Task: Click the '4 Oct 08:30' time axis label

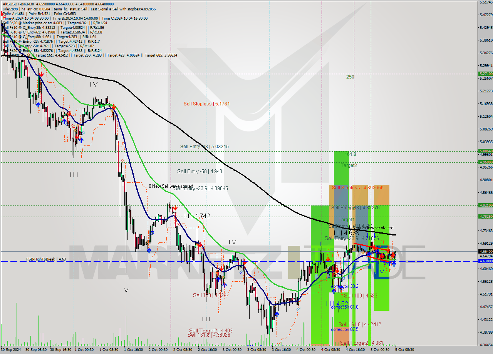Action: coord(330,350)
